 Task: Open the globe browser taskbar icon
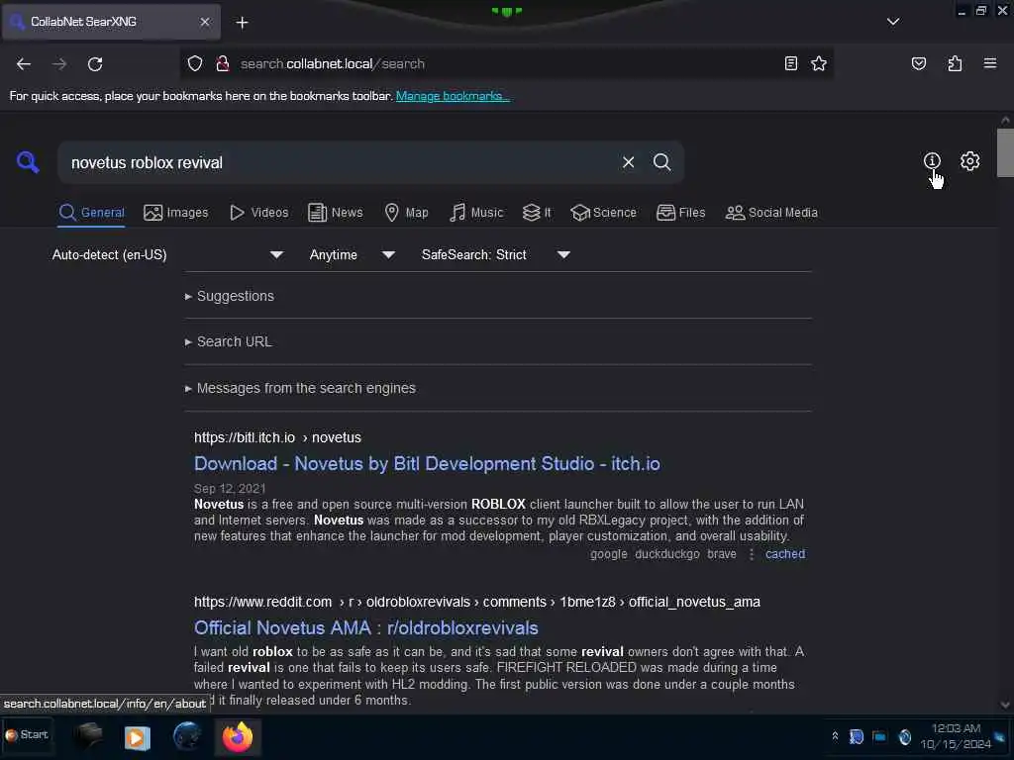tap(187, 736)
